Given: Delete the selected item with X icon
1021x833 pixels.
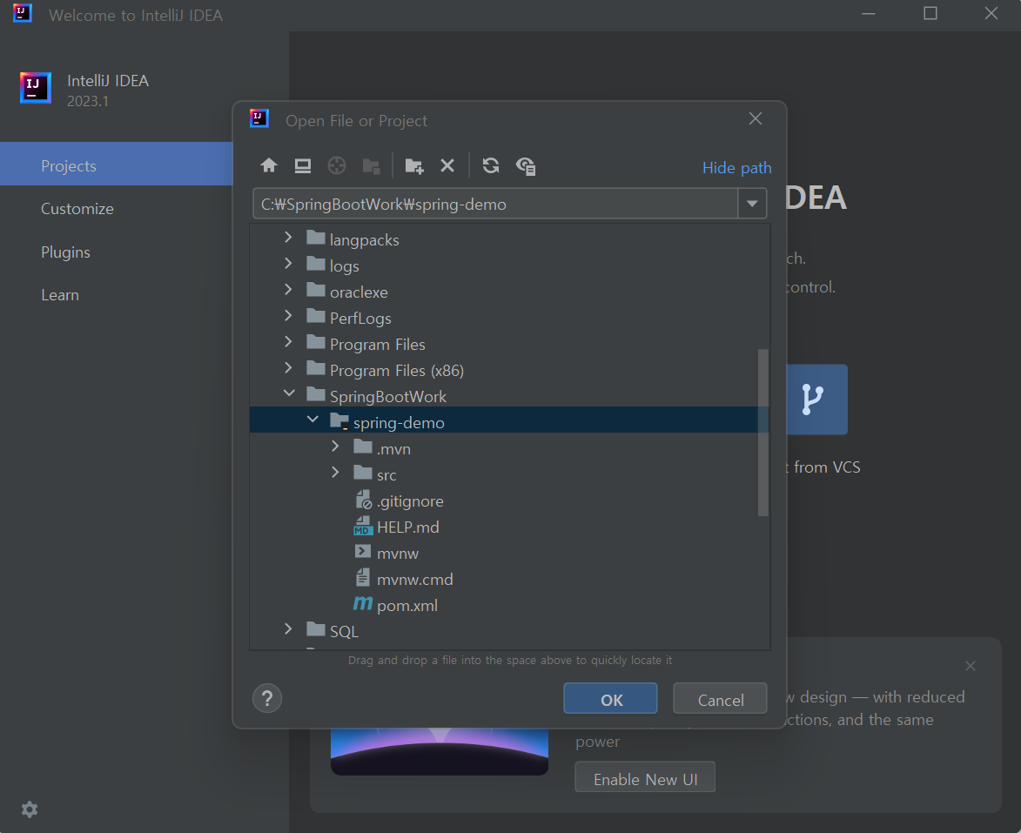Looking at the screenshot, I should tap(447, 165).
